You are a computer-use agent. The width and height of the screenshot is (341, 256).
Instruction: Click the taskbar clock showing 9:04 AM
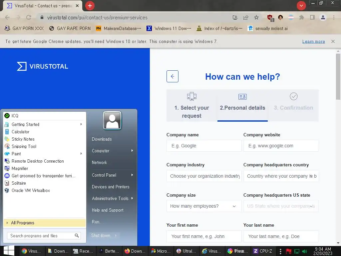click(323, 251)
